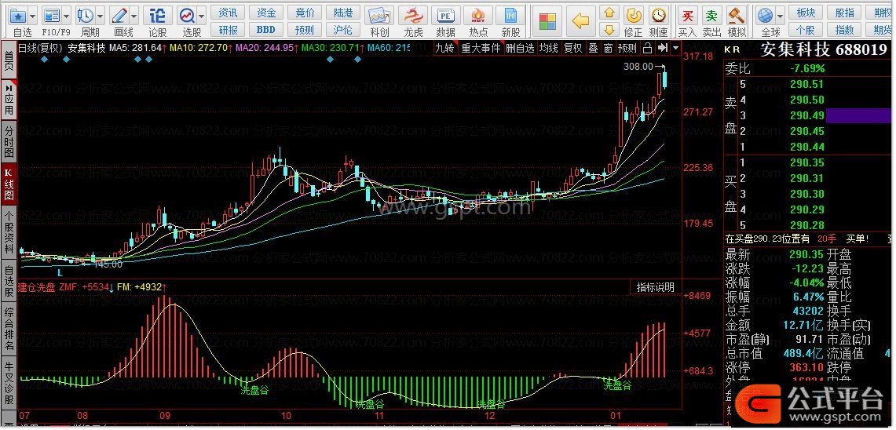This screenshot has width=896, height=430.
Task: Toggle 复权 price adjustment on chart bar
Action: pos(573,48)
